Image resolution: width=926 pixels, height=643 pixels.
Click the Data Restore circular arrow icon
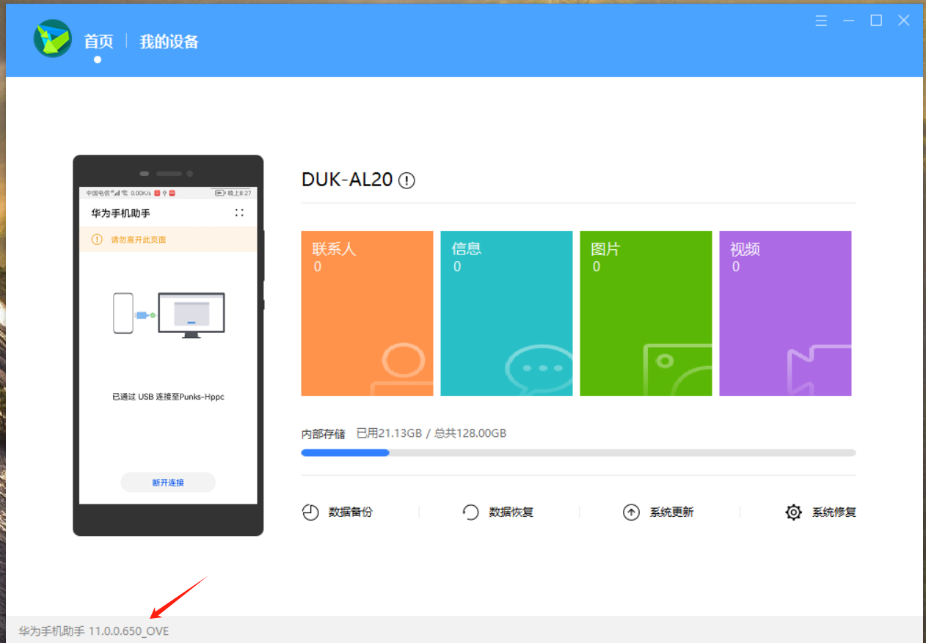[x=470, y=512]
